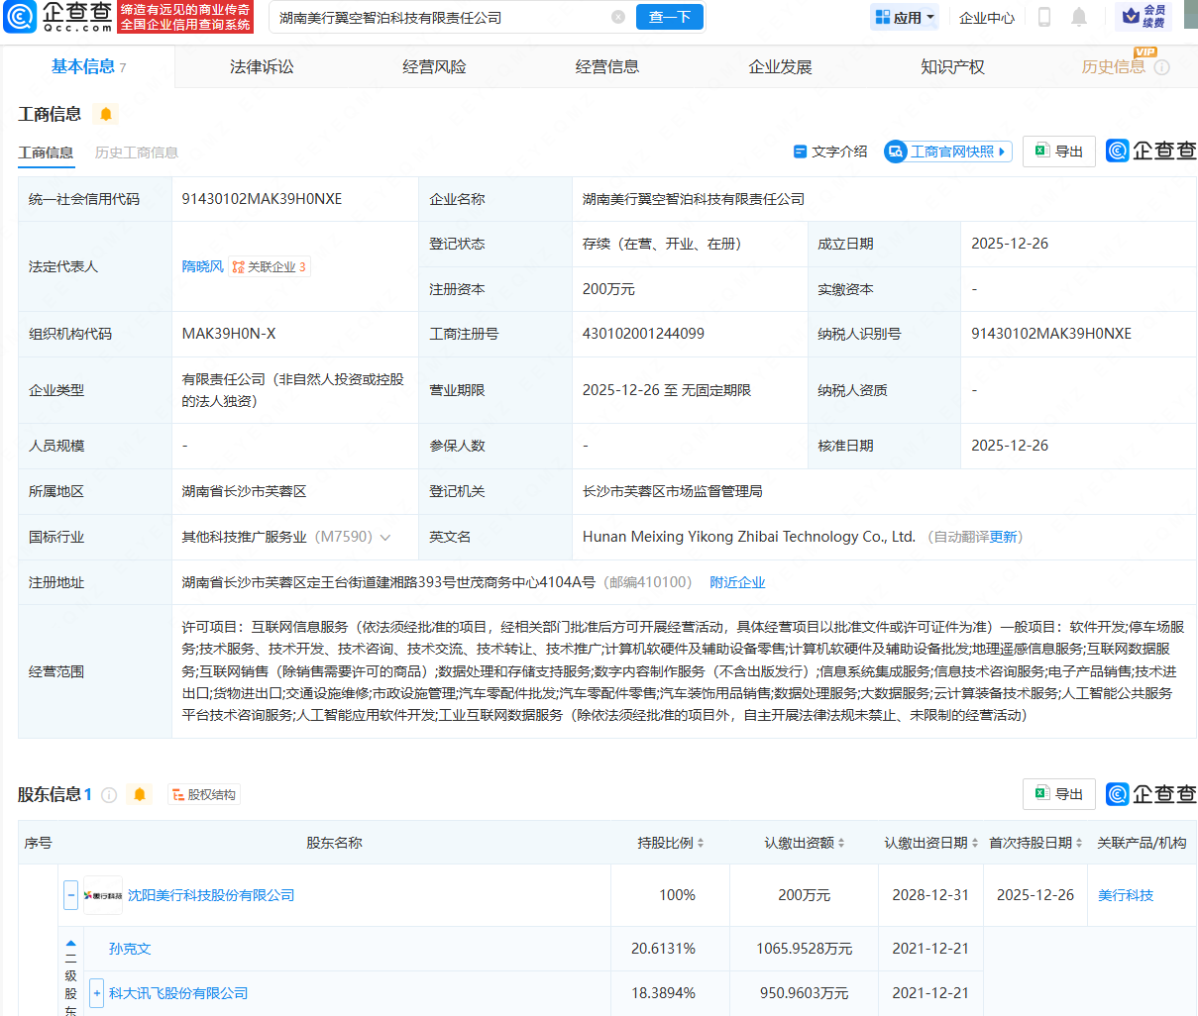Click the bell alert icon beside 工商信息
The width and height of the screenshot is (1198, 1016).
pos(106,114)
